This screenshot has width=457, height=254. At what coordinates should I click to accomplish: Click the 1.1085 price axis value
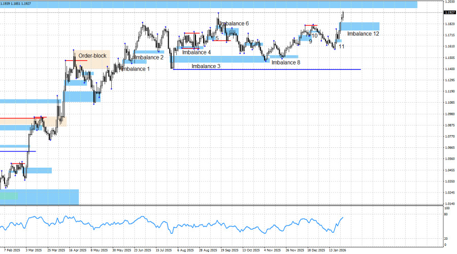tap(450, 103)
